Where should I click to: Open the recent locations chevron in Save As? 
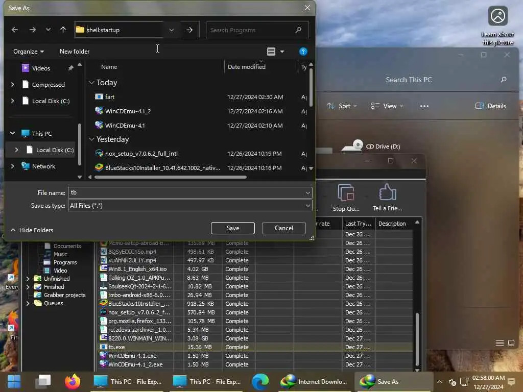49,30
